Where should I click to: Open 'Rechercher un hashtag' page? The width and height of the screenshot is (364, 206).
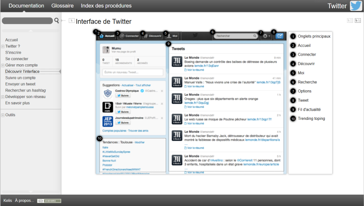coord(25,90)
